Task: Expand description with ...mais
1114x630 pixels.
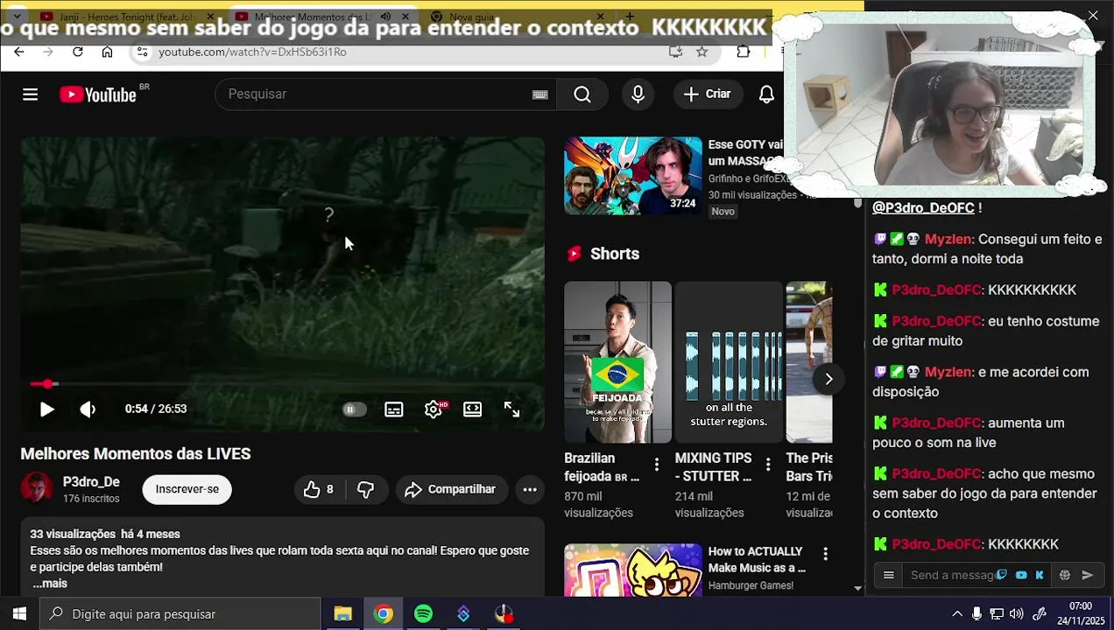Action: (50, 584)
